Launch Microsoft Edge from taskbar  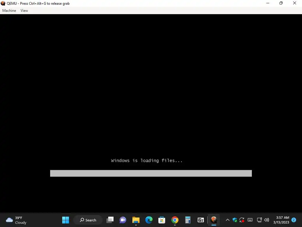coord(149,220)
